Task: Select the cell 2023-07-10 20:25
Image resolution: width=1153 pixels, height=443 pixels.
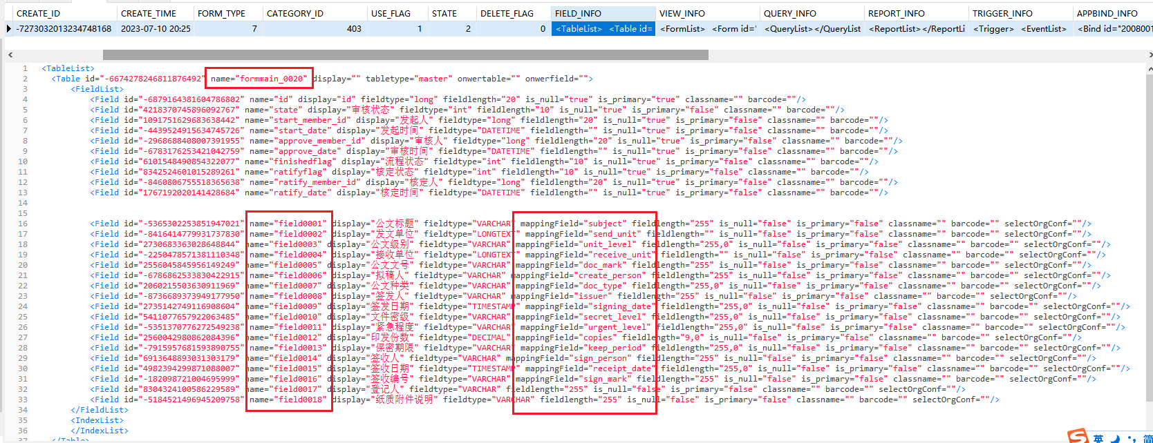Action: 156,28
